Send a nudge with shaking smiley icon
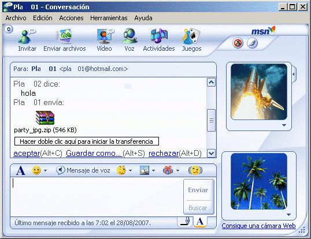Image resolution: width=311 pixels, height=239 pixels. 195,170
